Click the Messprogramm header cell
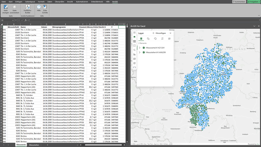 65,27
